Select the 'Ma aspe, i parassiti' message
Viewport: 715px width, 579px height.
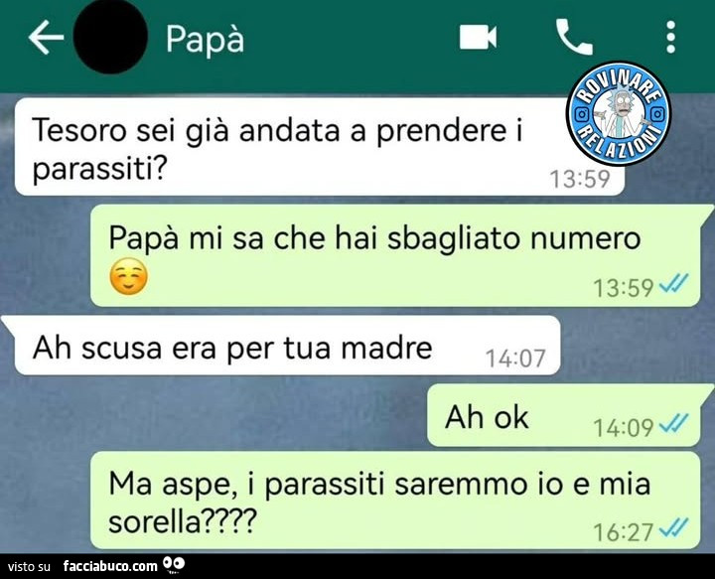395,501
